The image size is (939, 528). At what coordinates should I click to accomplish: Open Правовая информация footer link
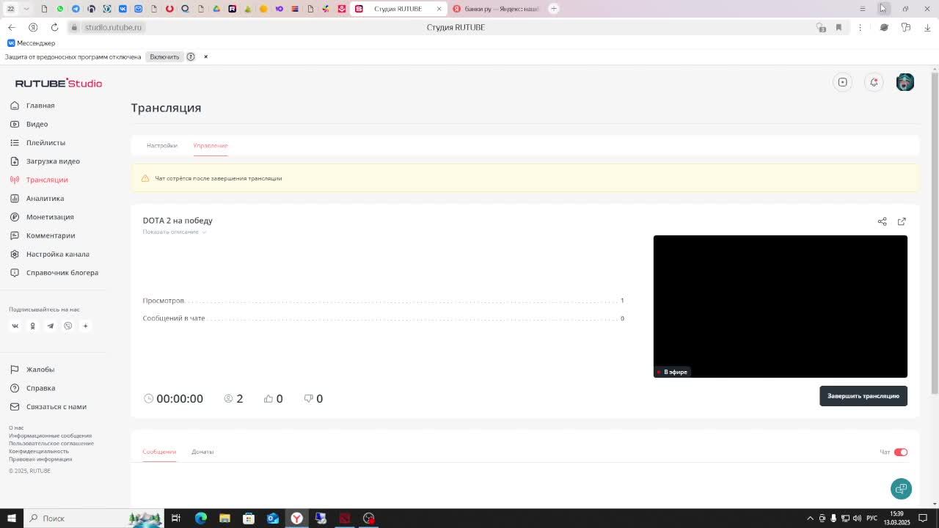pyautogui.click(x=40, y=459)
